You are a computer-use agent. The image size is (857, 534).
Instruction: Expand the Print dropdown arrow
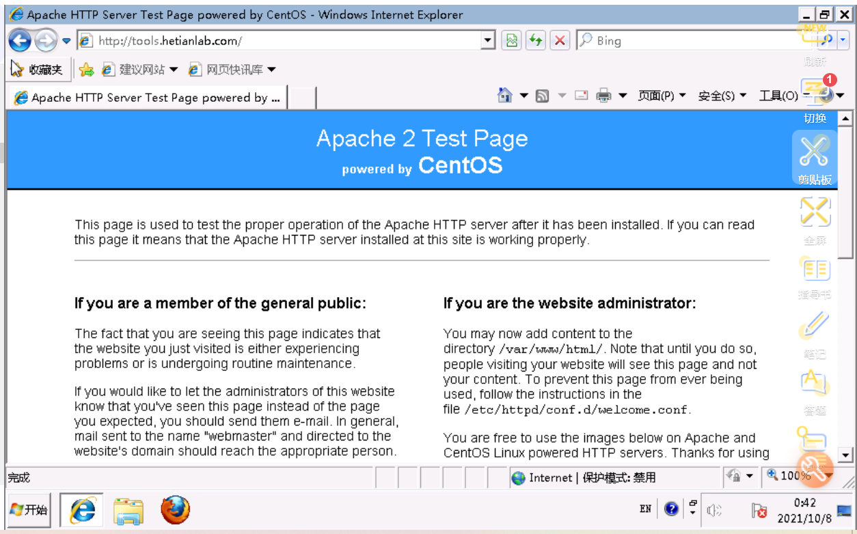click(x=623, y=96)
